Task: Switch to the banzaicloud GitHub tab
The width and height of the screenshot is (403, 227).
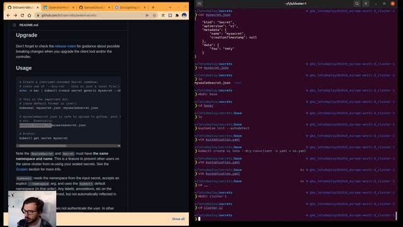Action: click(94, 8)
